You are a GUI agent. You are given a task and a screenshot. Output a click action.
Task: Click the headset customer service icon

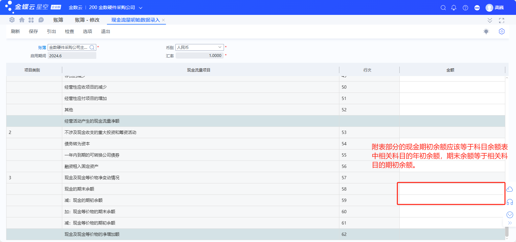pos(510,202)
